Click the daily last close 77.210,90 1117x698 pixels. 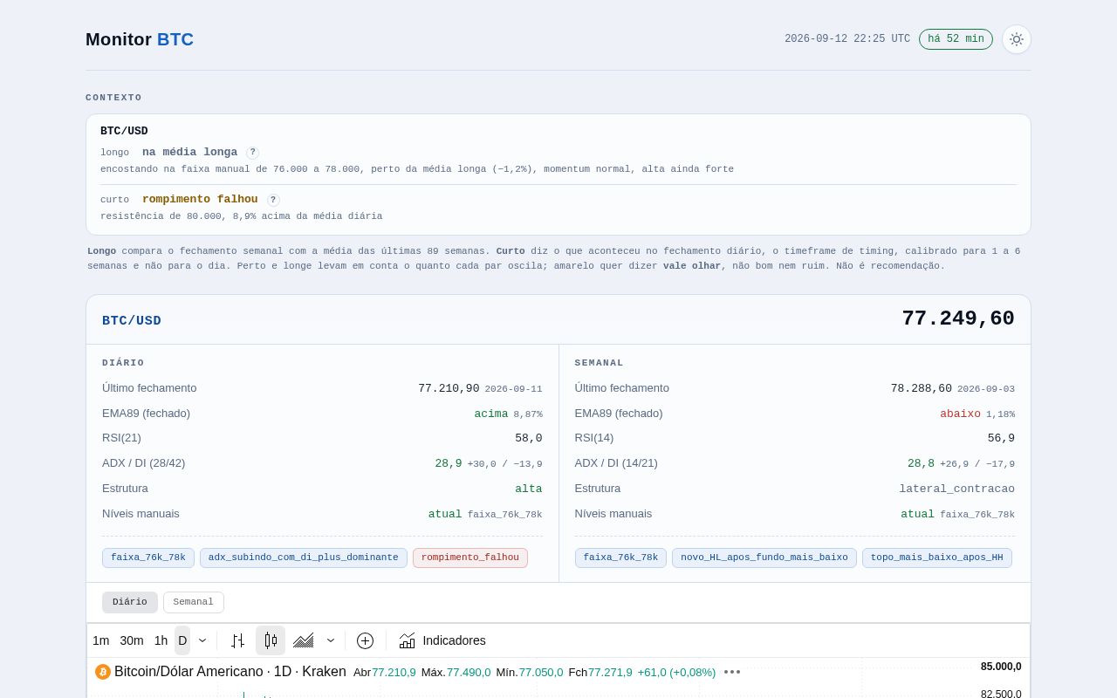(x=449, y=388)
